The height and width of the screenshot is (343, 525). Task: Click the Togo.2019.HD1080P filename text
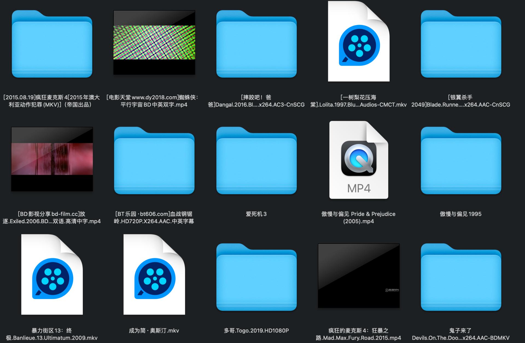(256, 330)
